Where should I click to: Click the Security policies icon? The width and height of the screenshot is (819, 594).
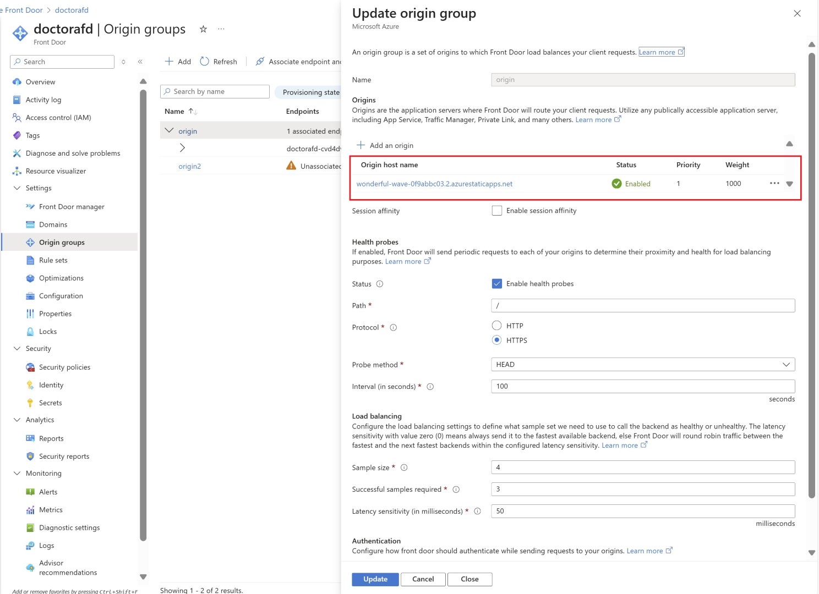coord(30,367)
